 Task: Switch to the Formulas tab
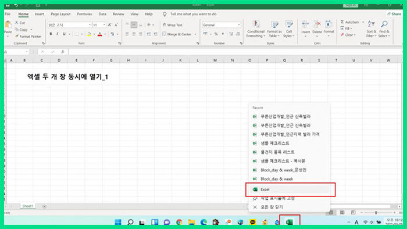point(84,14)
